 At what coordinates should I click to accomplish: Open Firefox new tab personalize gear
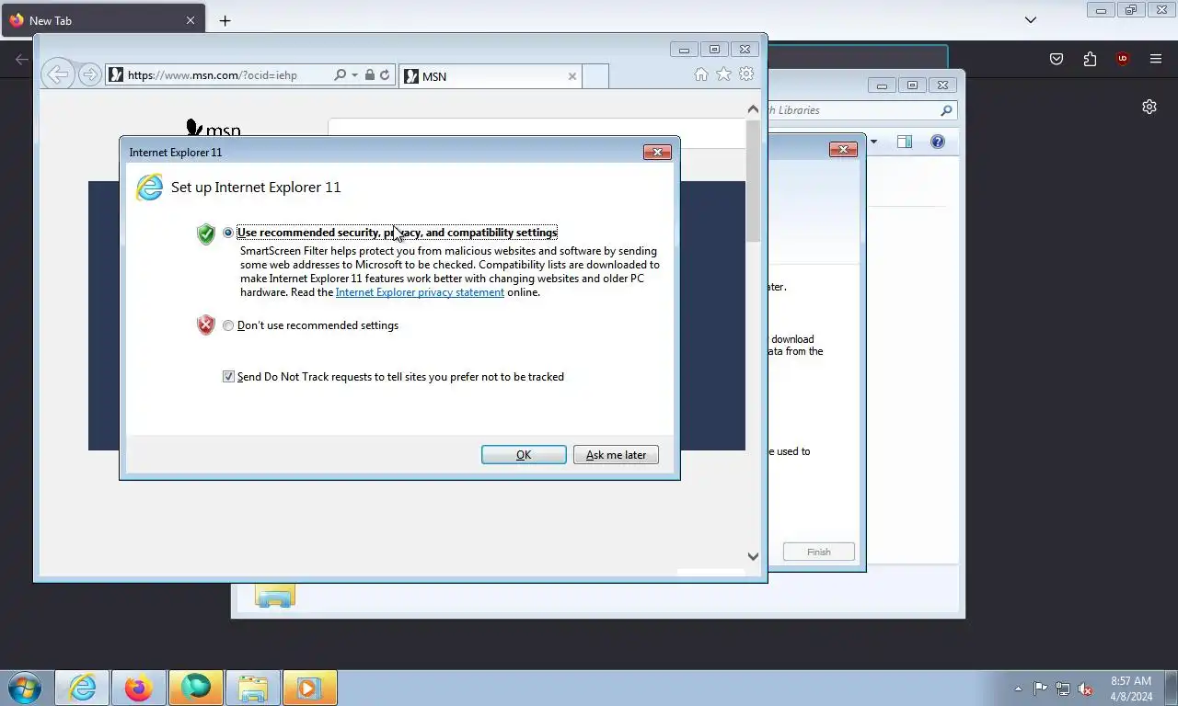click(1149, 107)
